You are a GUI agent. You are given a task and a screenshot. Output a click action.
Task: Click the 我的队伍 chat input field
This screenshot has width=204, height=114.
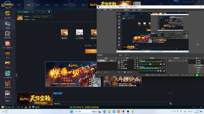[111, 104]
